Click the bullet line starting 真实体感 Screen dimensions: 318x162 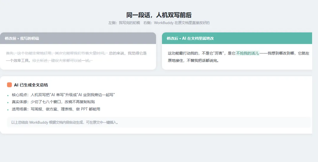53,102
